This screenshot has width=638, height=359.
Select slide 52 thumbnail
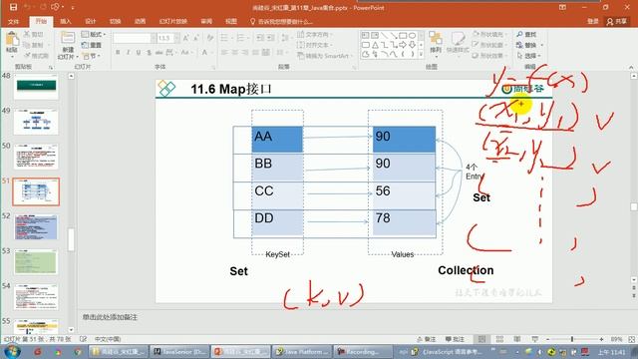click(36, 227)
